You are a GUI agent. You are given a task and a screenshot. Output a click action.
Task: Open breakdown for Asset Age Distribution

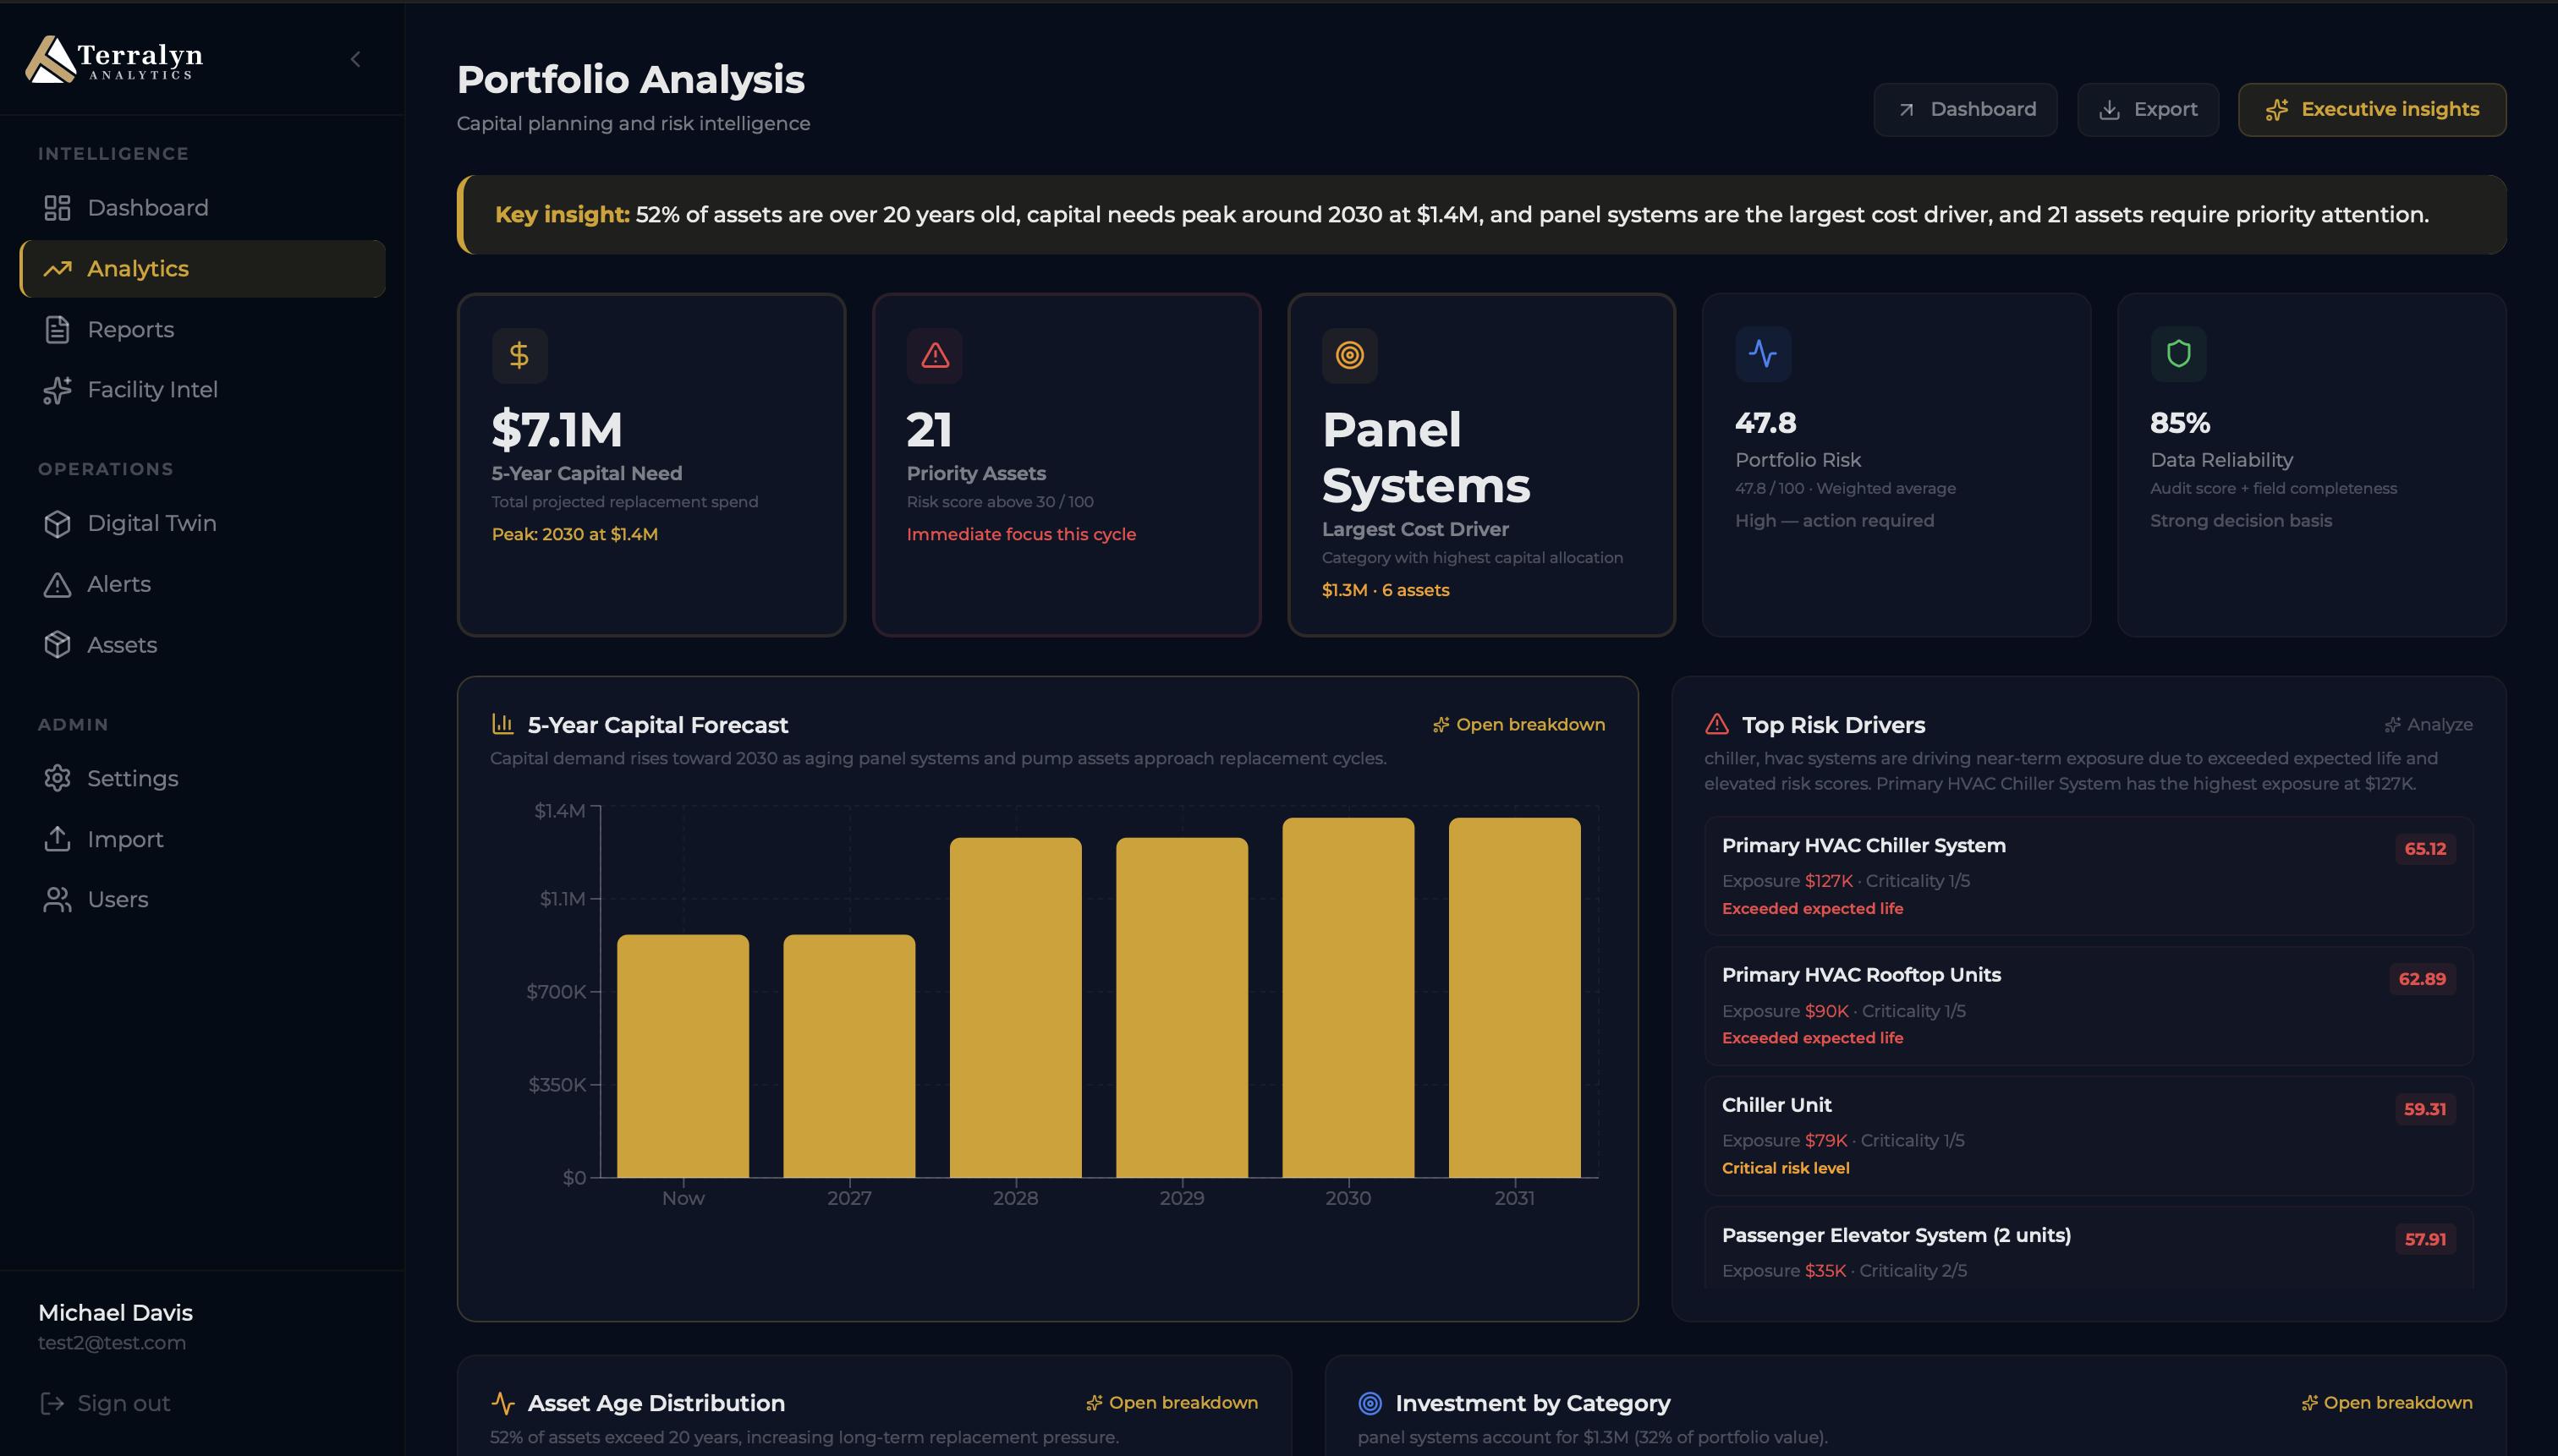1172,1402
